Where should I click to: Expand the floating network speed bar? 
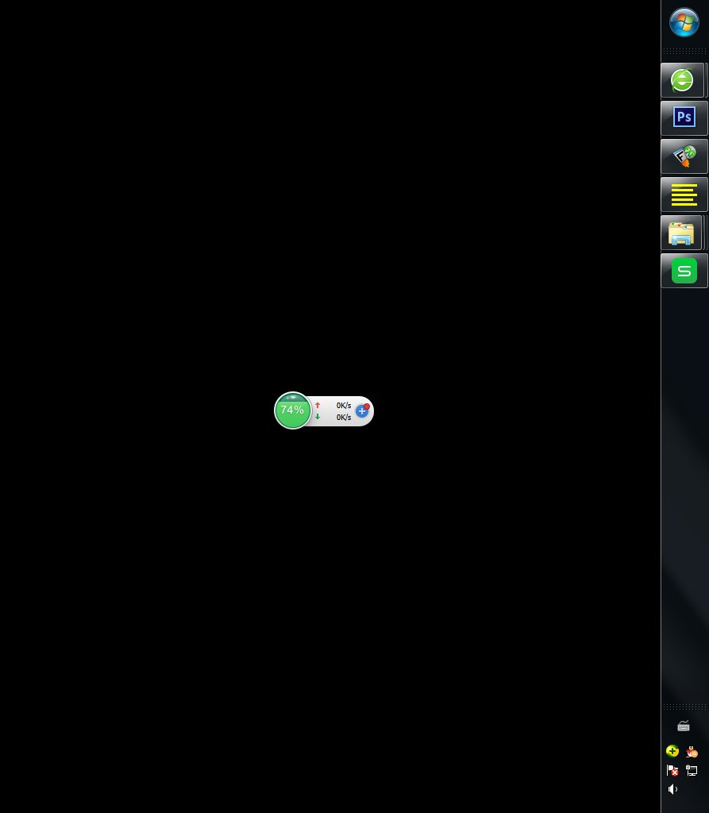pos(329,410)
